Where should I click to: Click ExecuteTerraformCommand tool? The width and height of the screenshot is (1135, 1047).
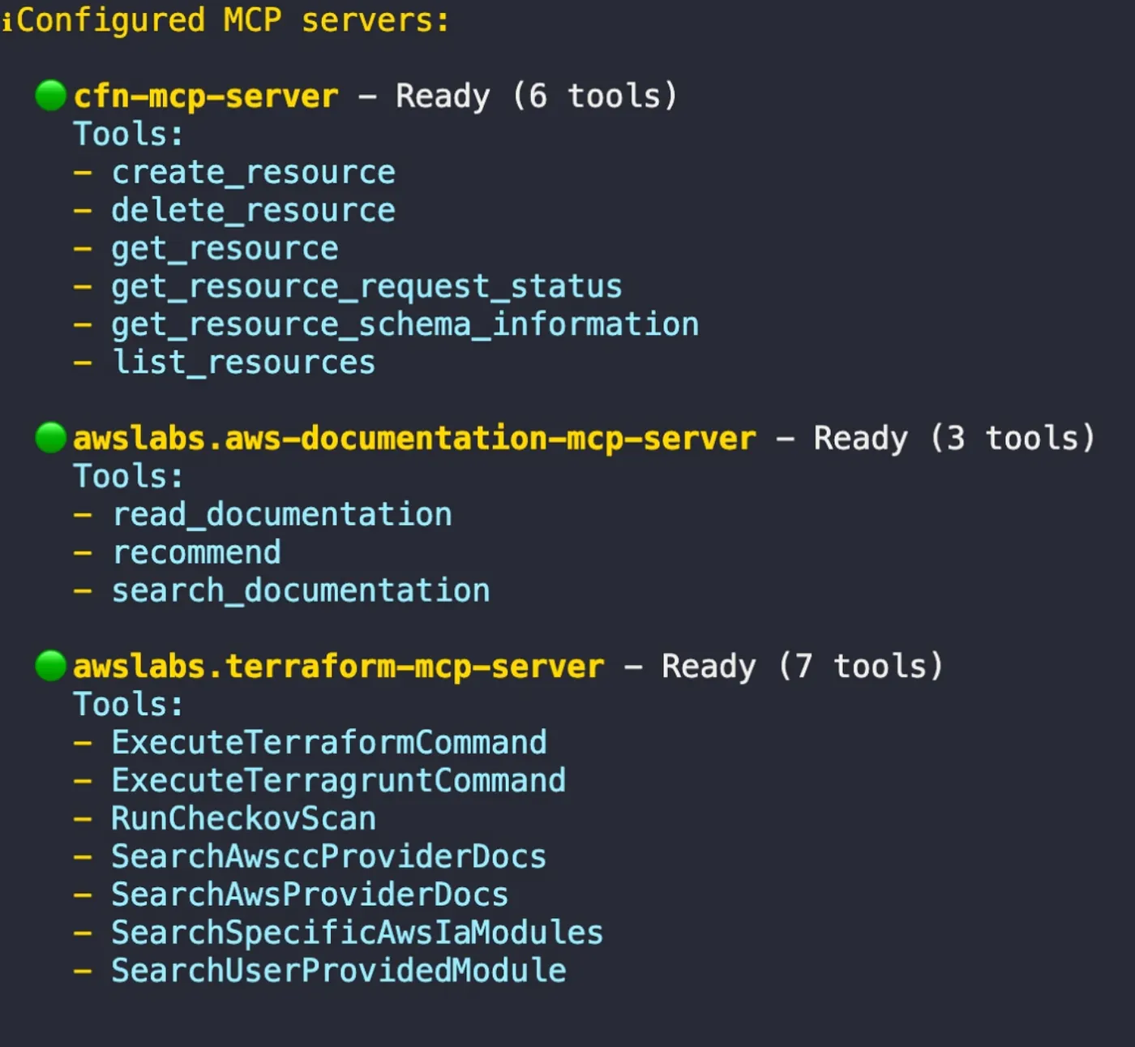(328, 743)
